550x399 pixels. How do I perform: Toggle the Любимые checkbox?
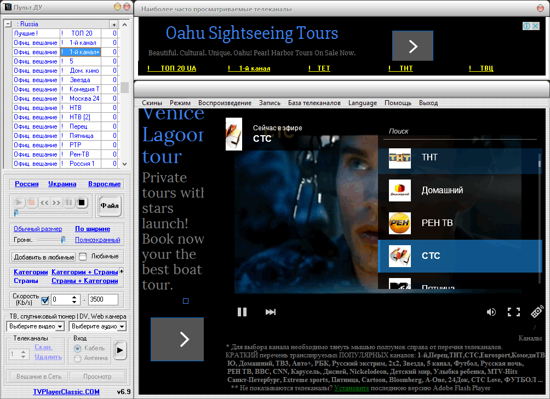83,257
